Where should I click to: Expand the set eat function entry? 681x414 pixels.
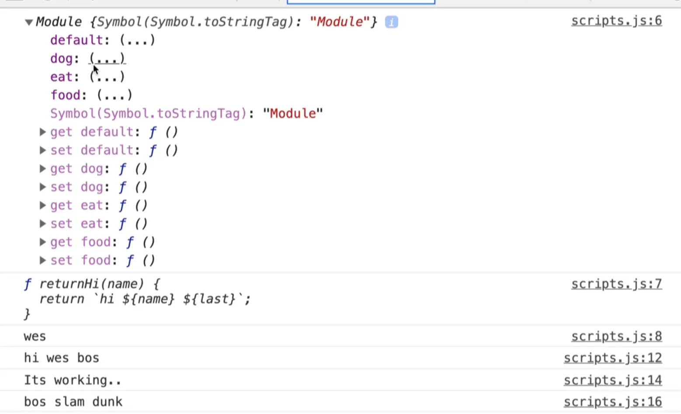[42, 223]
